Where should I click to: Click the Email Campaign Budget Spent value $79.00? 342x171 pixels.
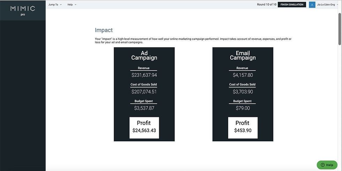(x=243, y=108)
